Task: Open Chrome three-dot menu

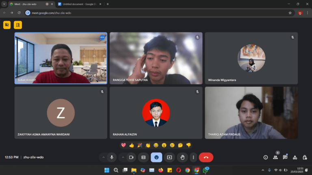Action: coord(308,13)
